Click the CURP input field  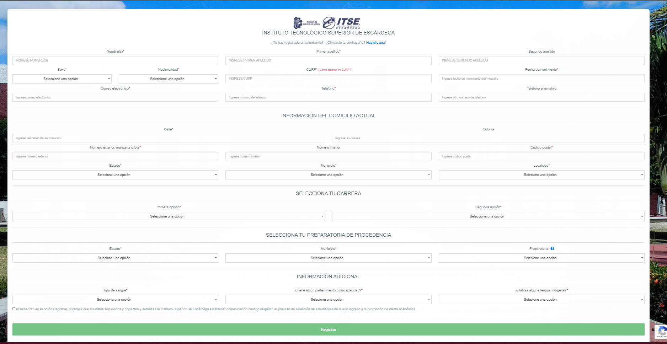click(x=328, y=79)
